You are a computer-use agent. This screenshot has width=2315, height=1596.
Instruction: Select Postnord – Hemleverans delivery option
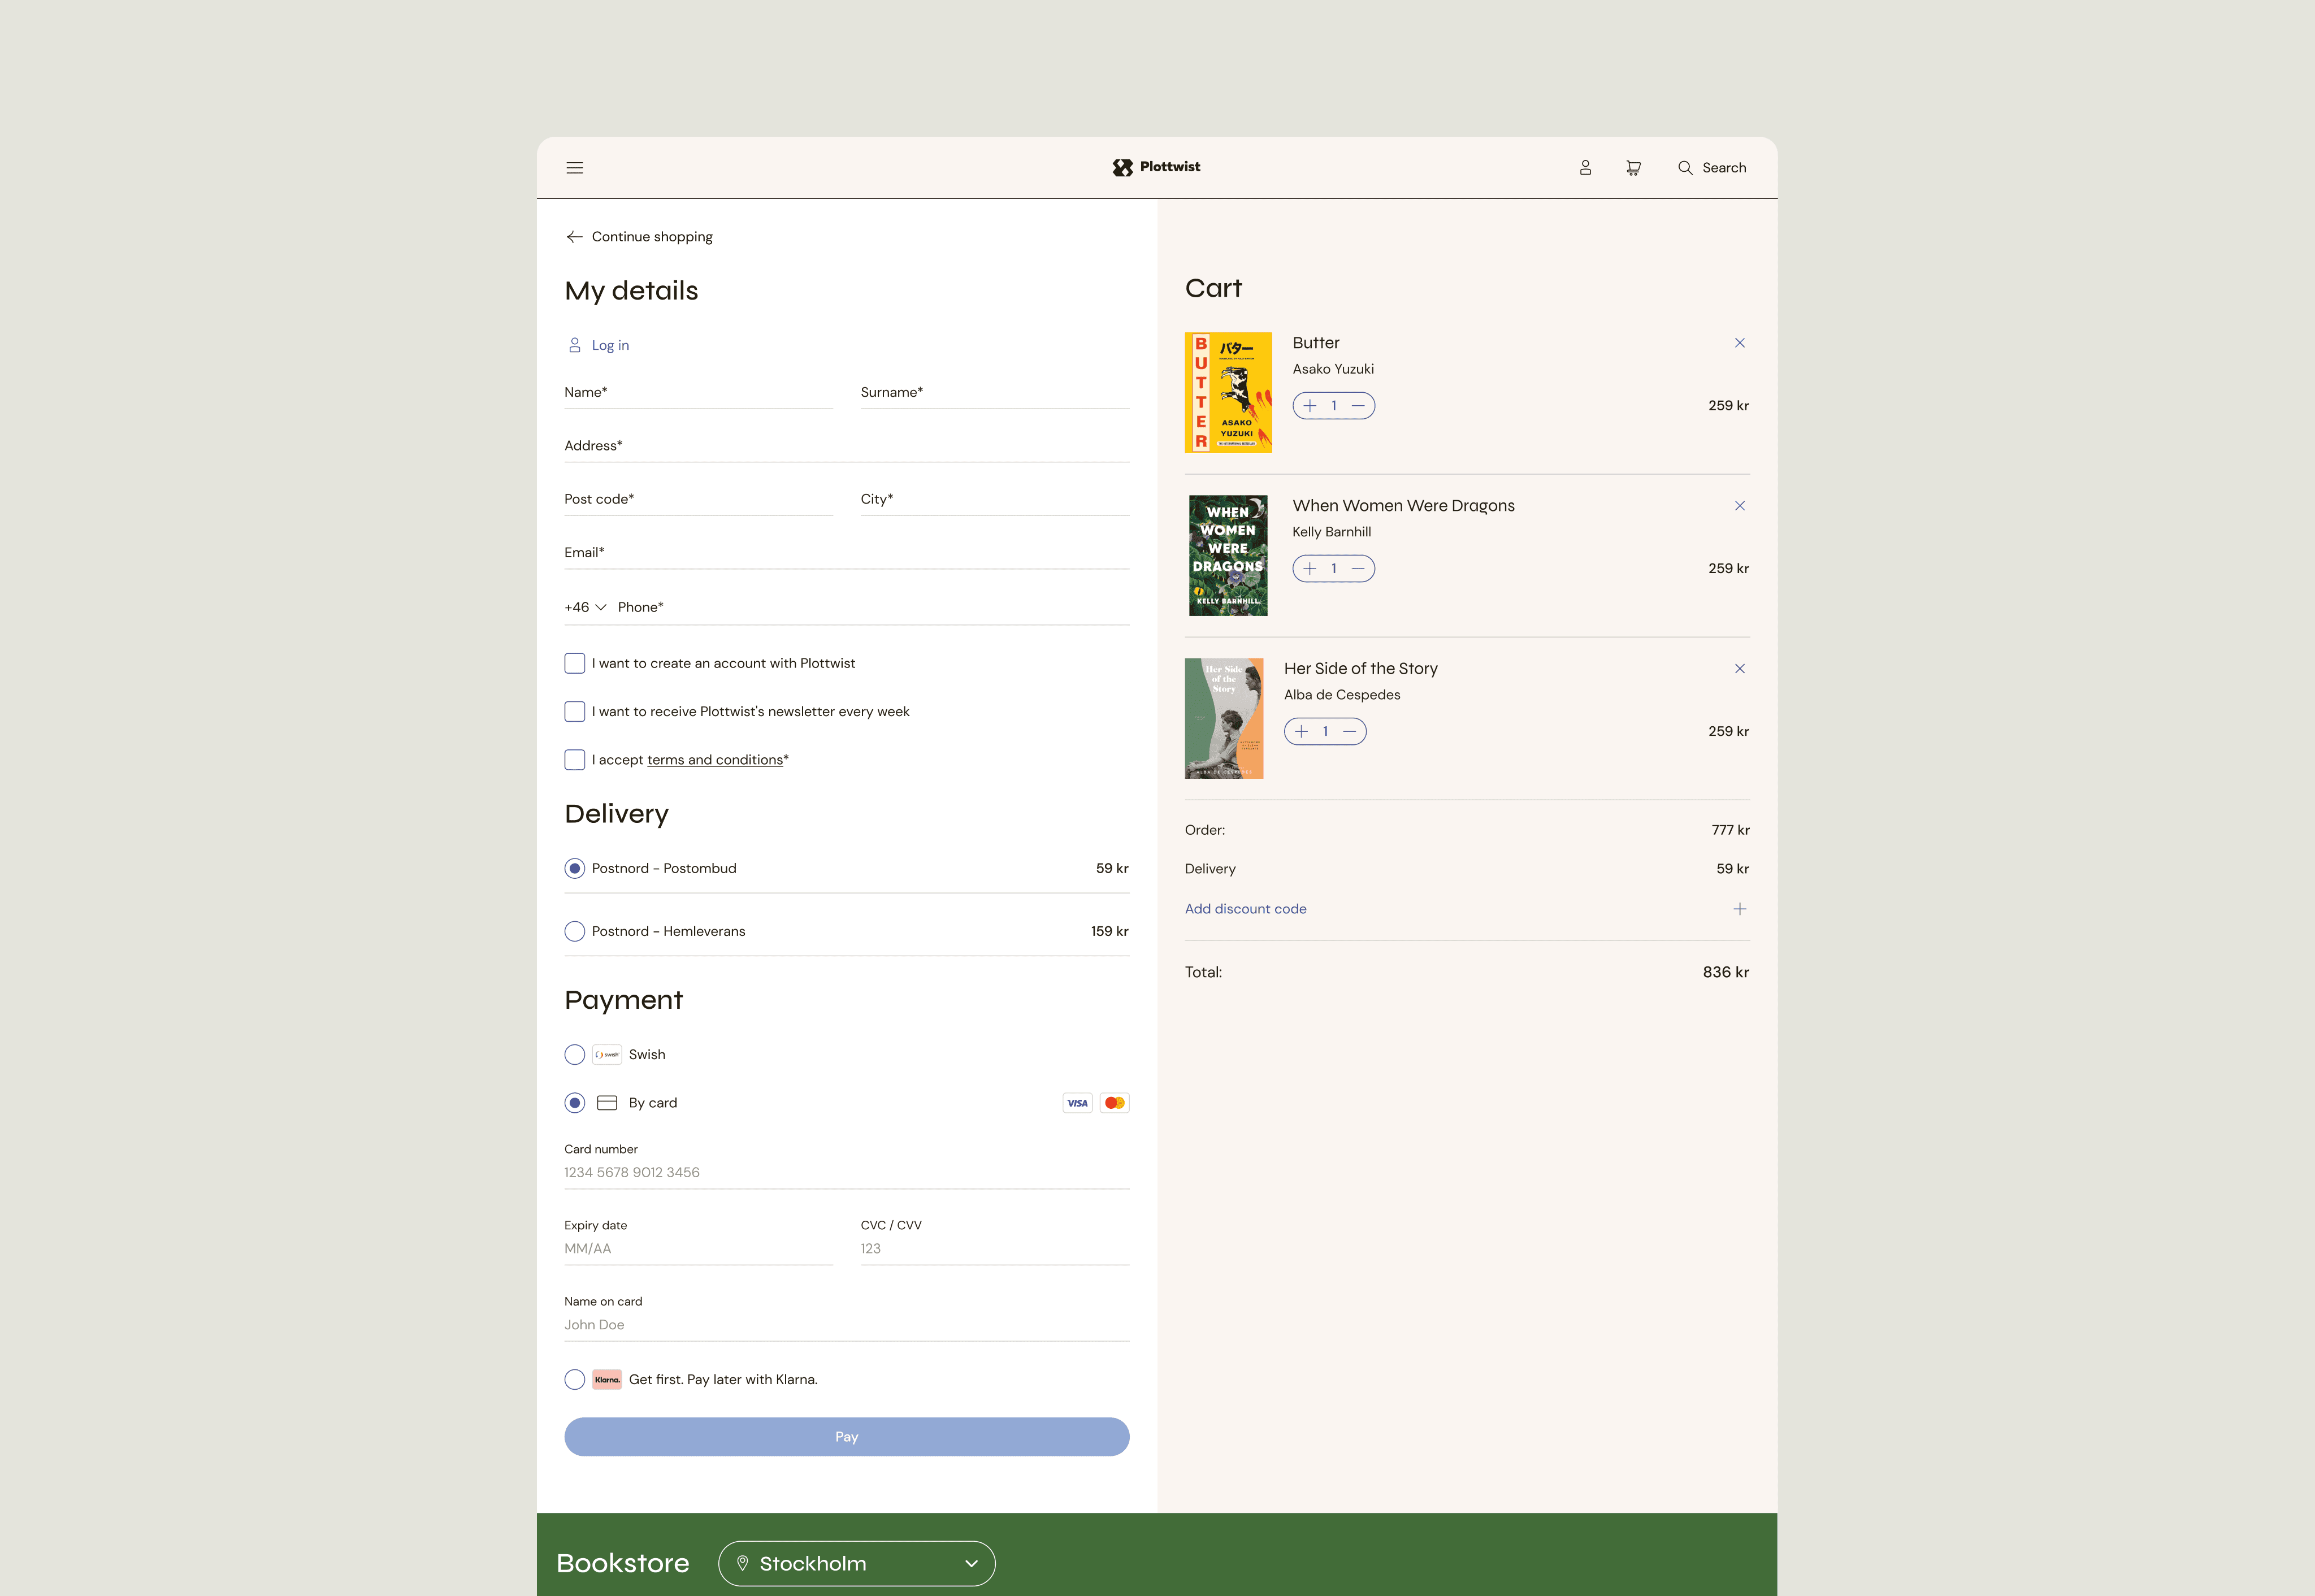575,932
